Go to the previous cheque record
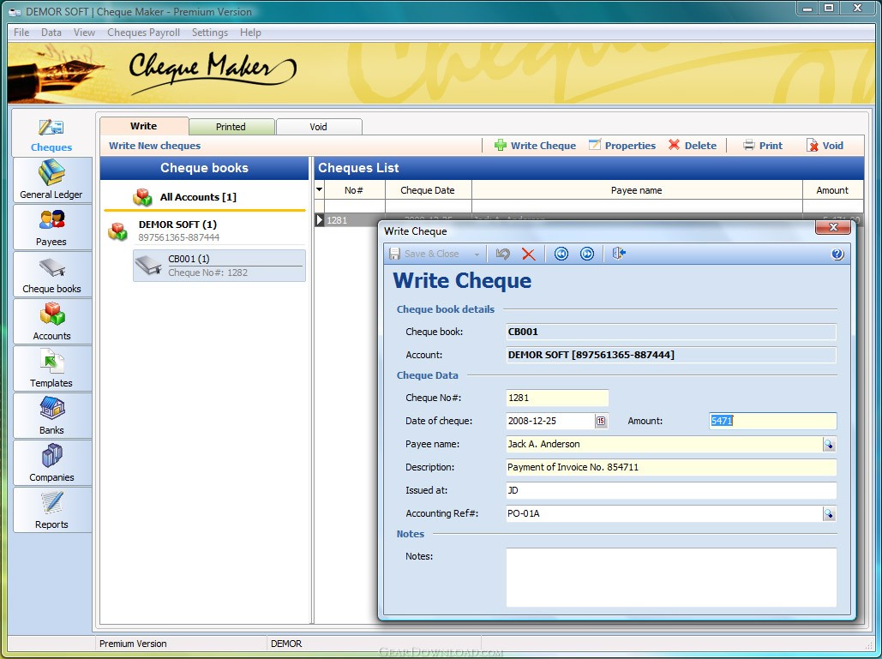The image size is (882, 659). [x=561, y=255]
